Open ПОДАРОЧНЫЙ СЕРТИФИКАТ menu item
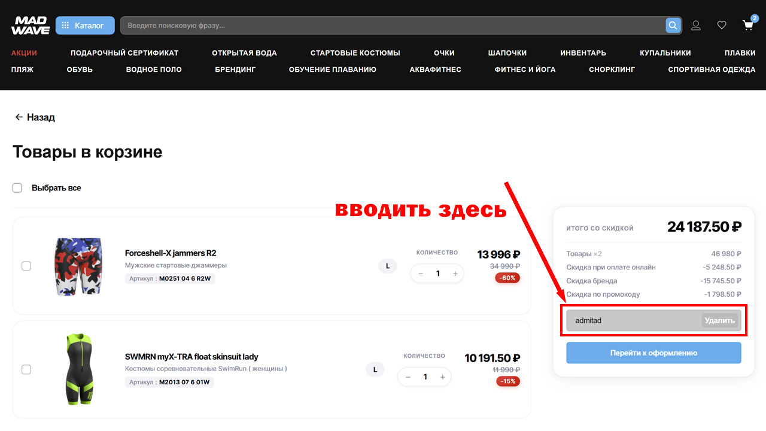Screen dimensions: 766x431 pos(124,53)
